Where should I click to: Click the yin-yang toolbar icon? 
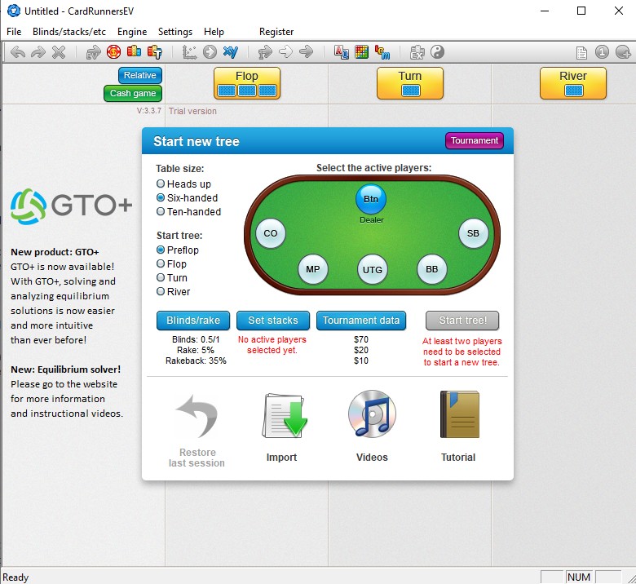tap(437, 51)
